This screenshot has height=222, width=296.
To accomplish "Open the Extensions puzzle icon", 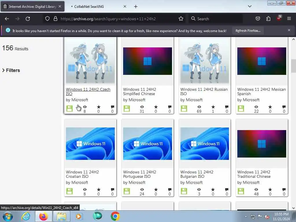I will [x=268, y=18].
